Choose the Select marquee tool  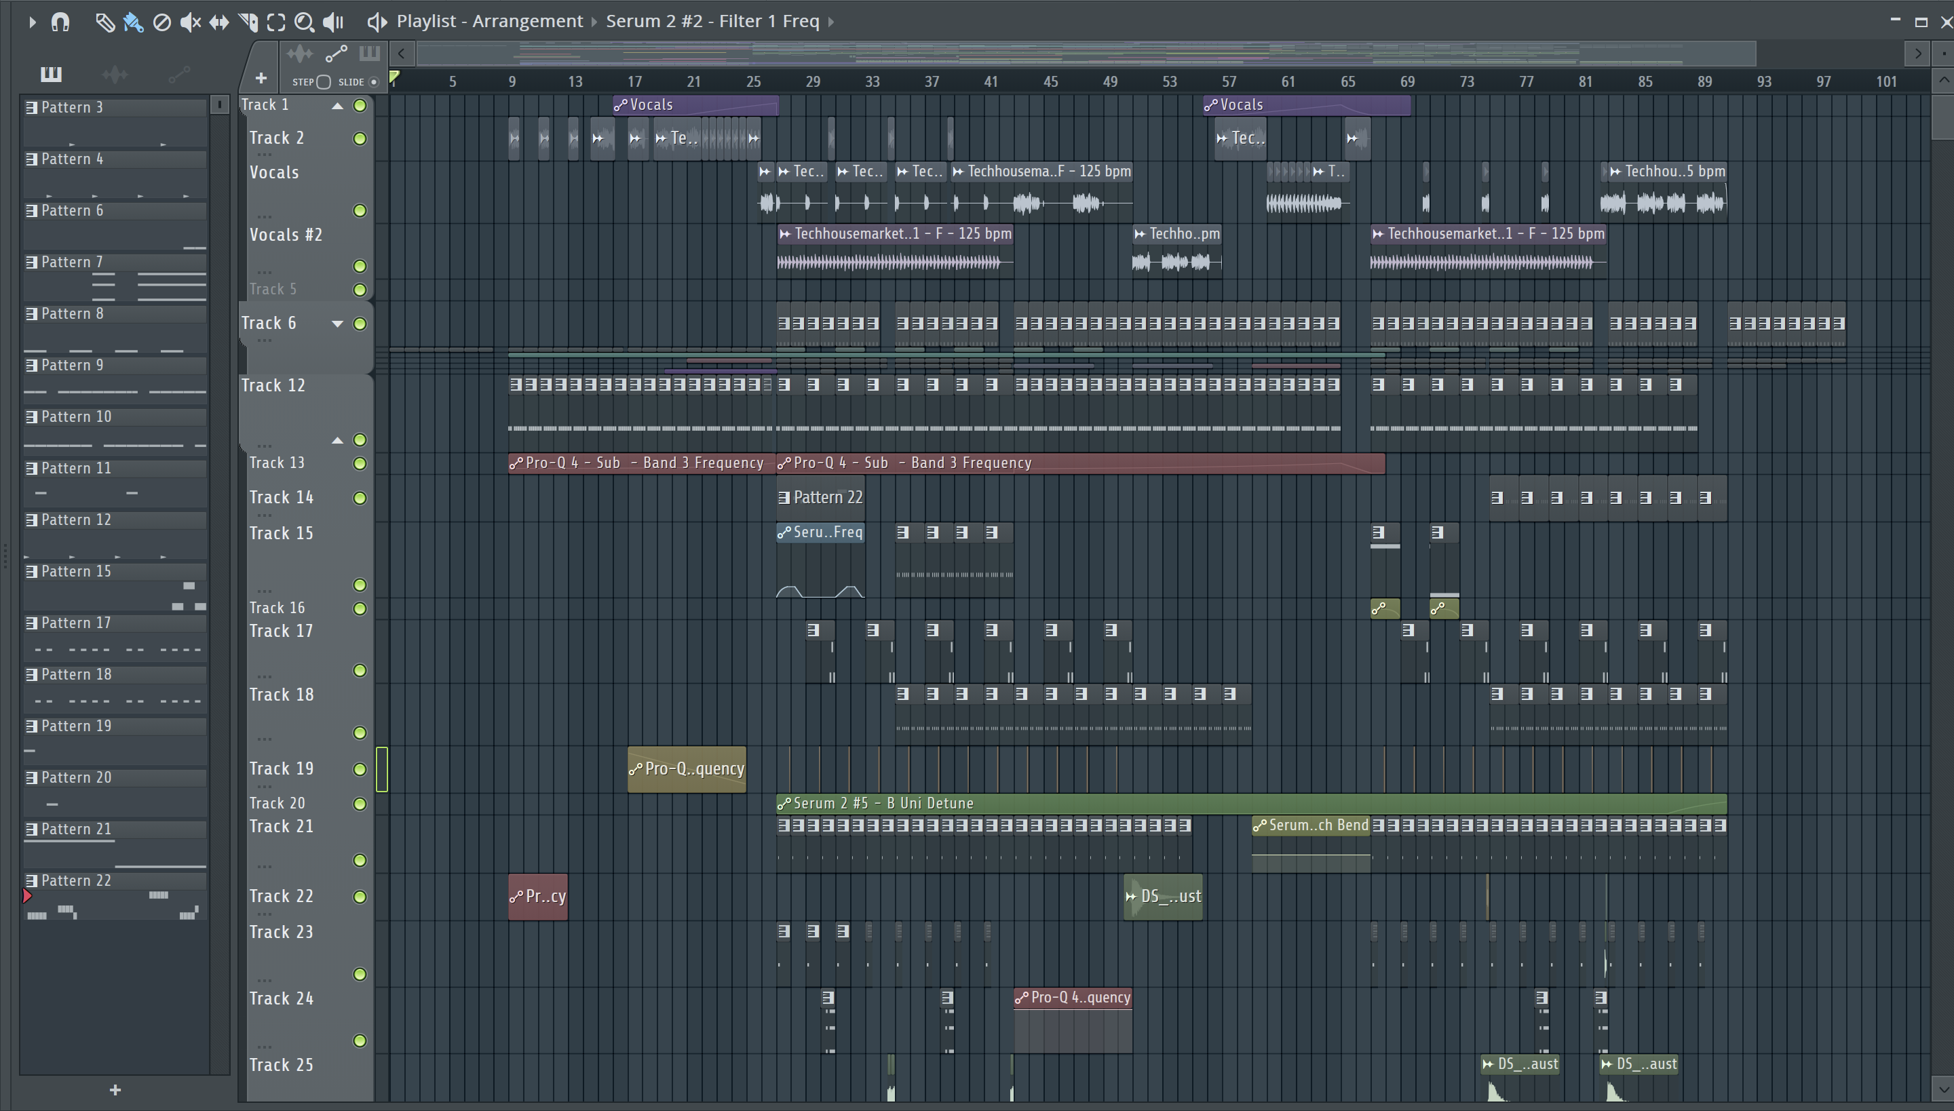276,22
